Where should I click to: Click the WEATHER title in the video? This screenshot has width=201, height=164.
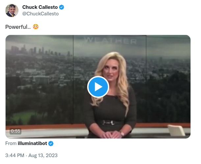pyautogui.click(x=111, y=41)
